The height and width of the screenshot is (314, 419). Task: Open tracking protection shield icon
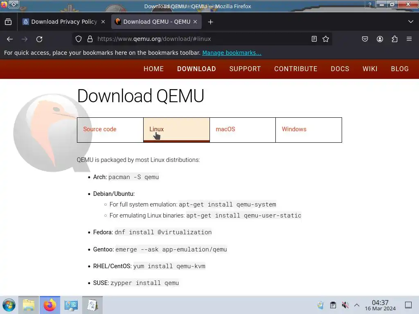(x=79, y=39)
